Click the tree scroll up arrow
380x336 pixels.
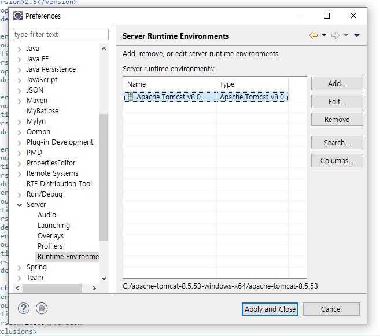tap(104, 49)
